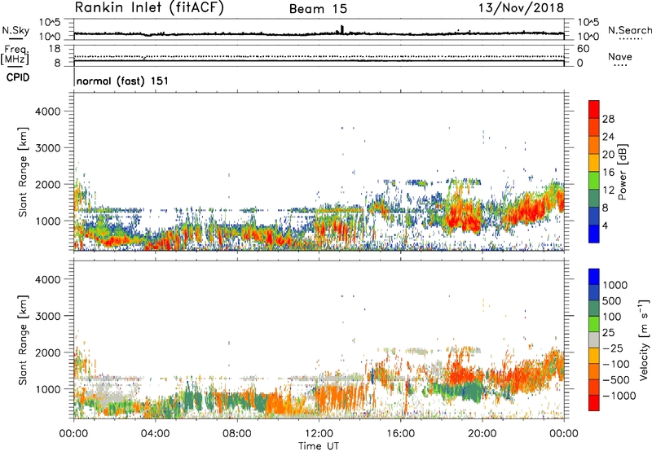Click the "N.Sky" axis label
Screen dimensions: 652x451
(x=15, y=30)
